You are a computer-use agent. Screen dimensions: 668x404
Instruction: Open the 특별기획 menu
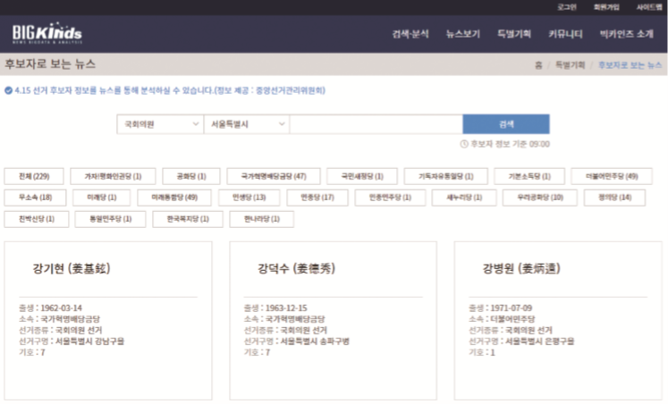tap(514, 34)
